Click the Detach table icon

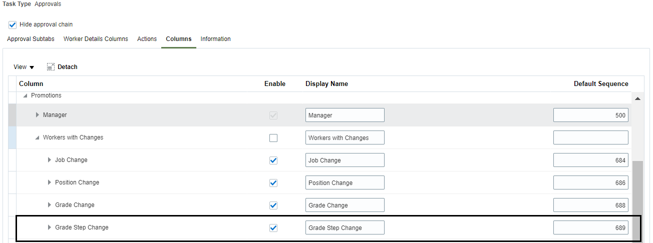point(51,67)
